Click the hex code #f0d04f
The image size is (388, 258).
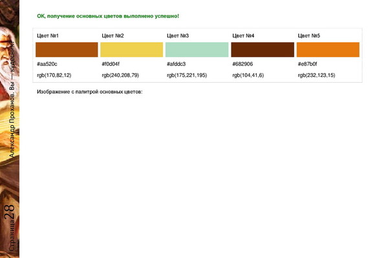coord(111,64)
